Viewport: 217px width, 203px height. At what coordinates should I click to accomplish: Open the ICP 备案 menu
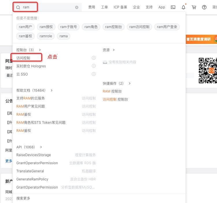(120, 7)
